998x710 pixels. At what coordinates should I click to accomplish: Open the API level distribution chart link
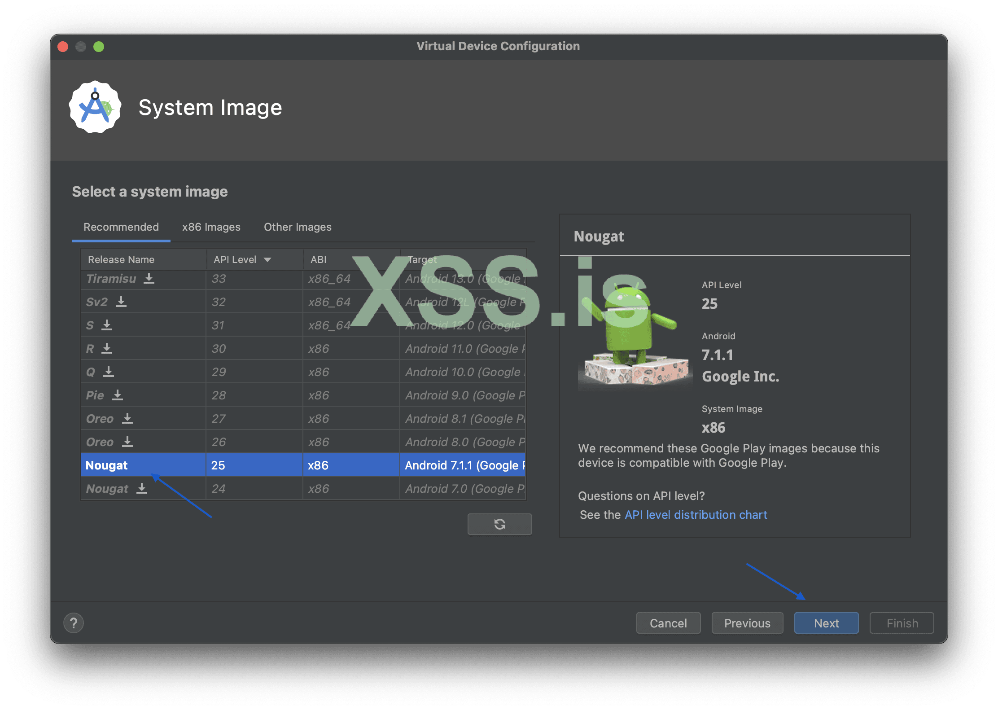pos(696,515)
